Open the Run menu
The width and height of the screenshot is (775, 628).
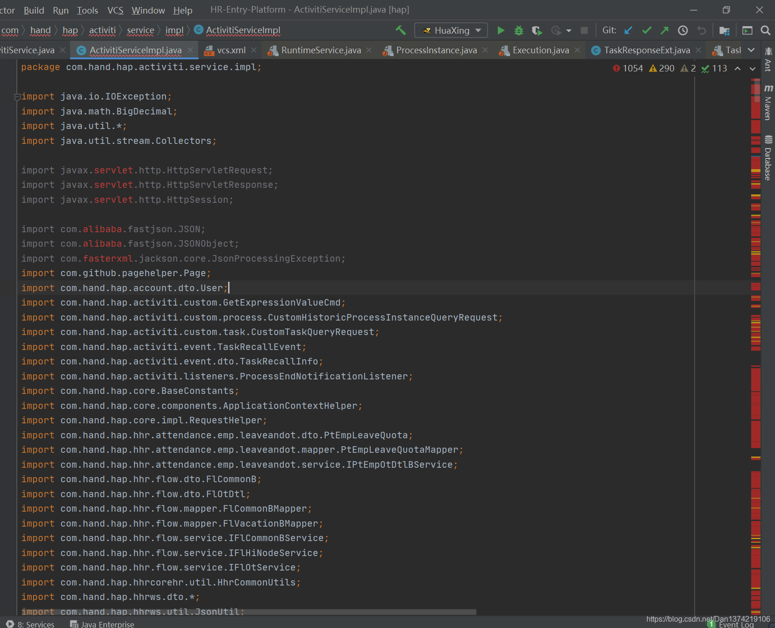click(x=61, y=10)
